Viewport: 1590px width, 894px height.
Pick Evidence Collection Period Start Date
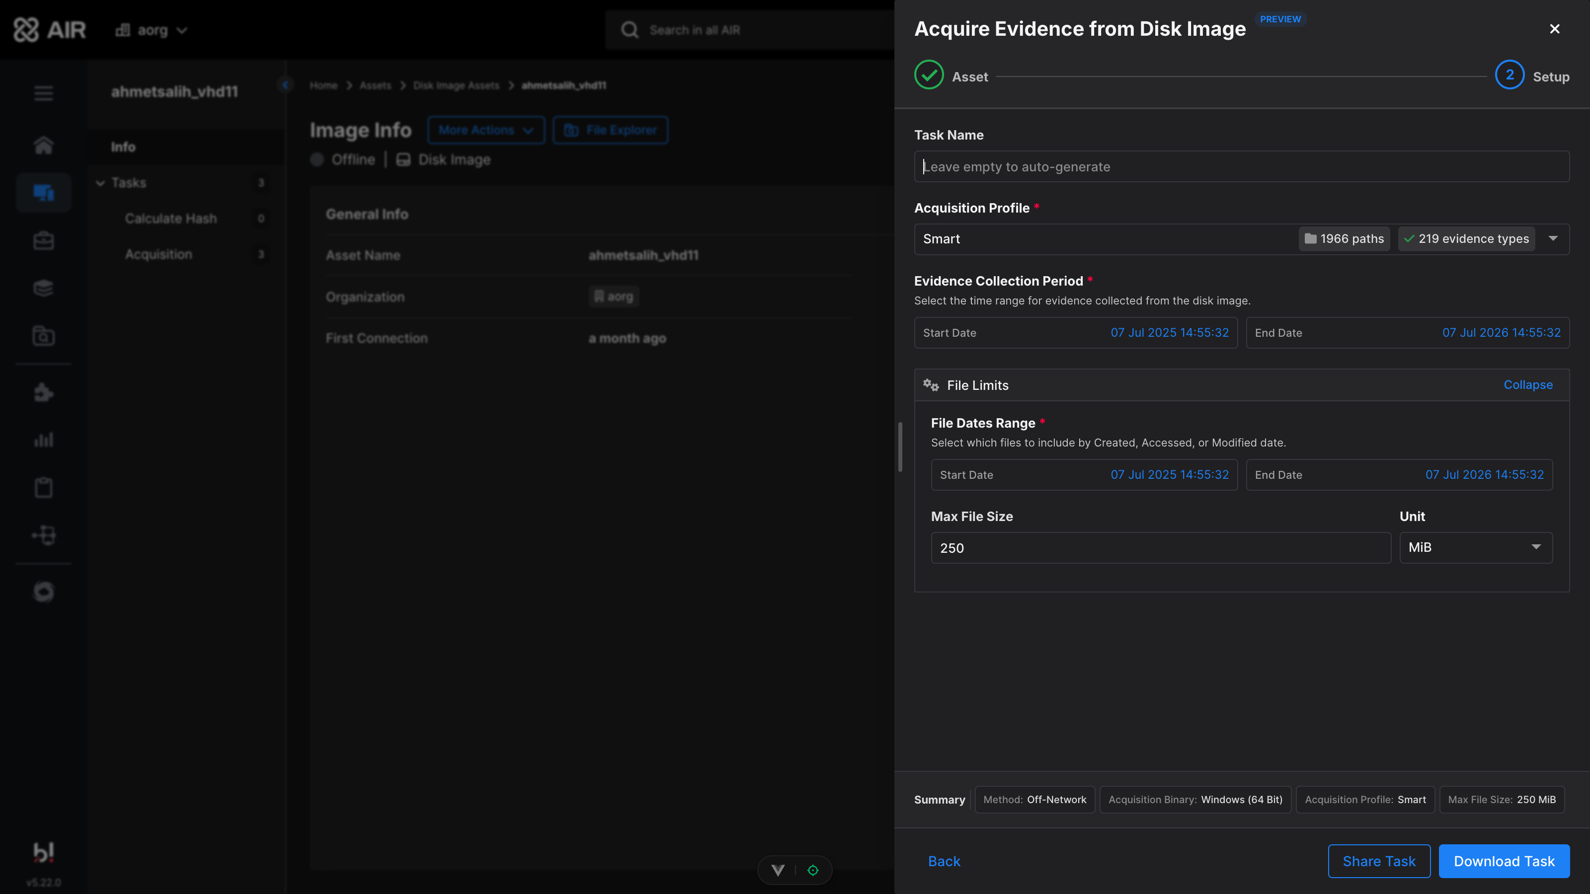tap(1076, 333)
